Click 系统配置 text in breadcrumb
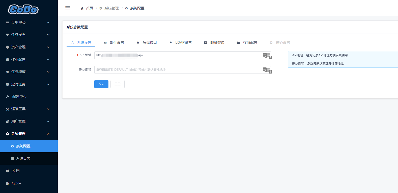398x193 pixels. [x=137, y=8]
